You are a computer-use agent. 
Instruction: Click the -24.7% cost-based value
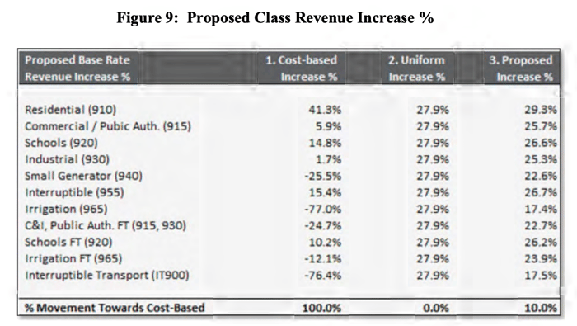(323, 226)
